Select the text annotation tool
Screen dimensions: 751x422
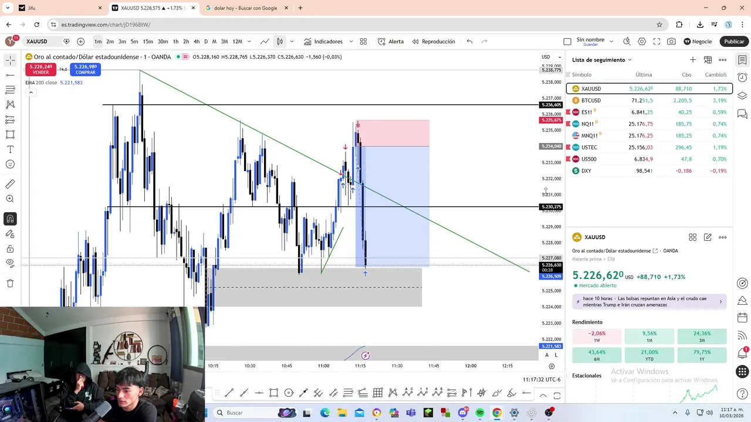[10, 149]
